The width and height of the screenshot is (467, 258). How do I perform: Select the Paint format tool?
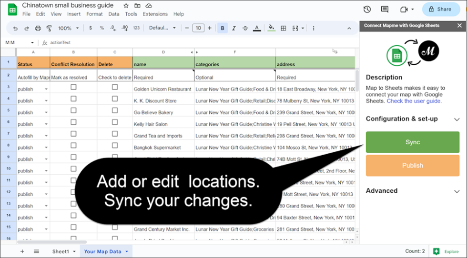point(49,28)
